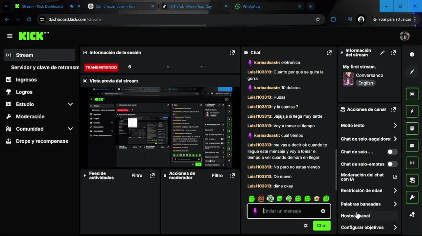Open the user profile avatar
Viewport: 422px width, 236px height.
click(405, 36)
